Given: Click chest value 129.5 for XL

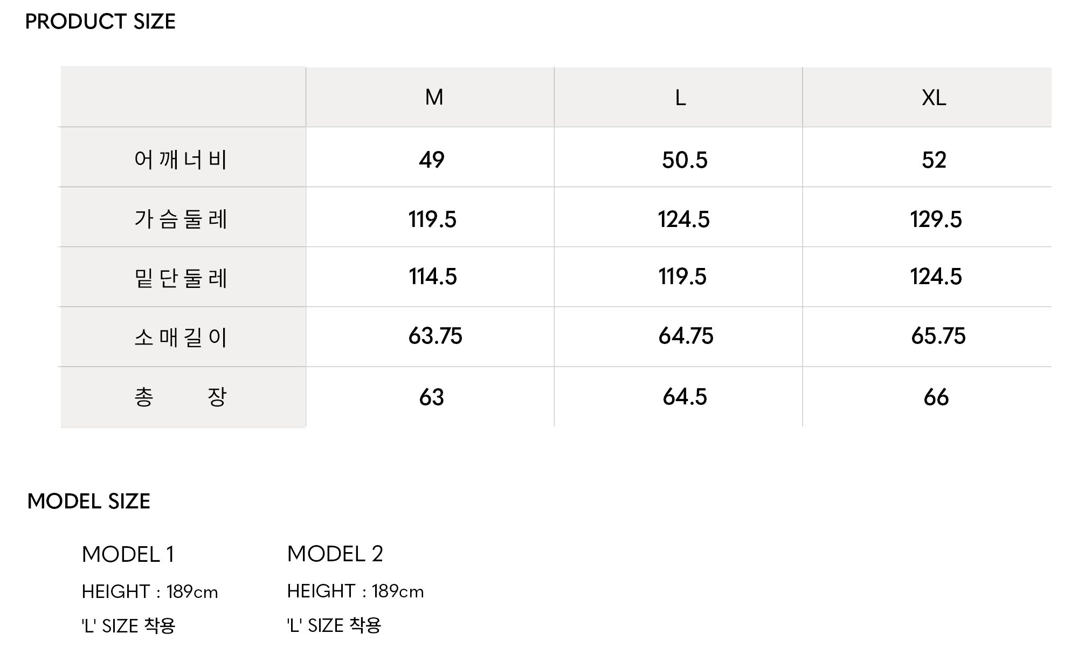Looking at the screenshot, I should pyautogui.click(x=936, y=219).
